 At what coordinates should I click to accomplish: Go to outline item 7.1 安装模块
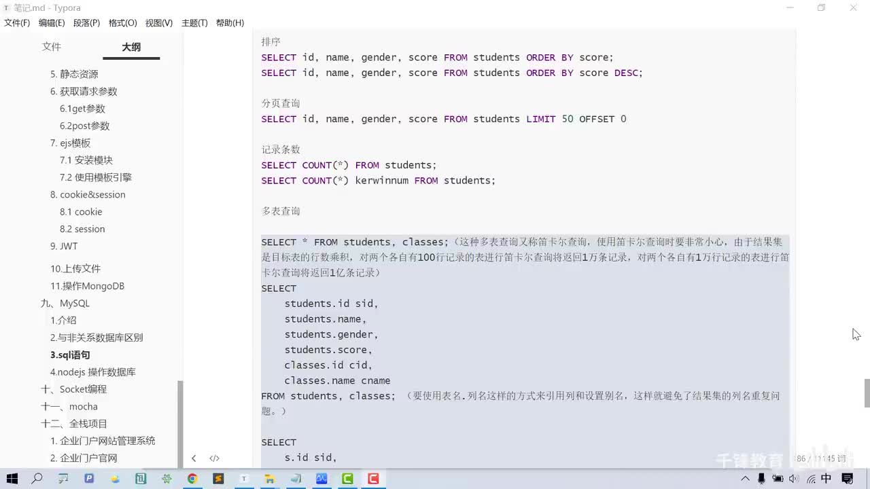[x=86, y=160]
